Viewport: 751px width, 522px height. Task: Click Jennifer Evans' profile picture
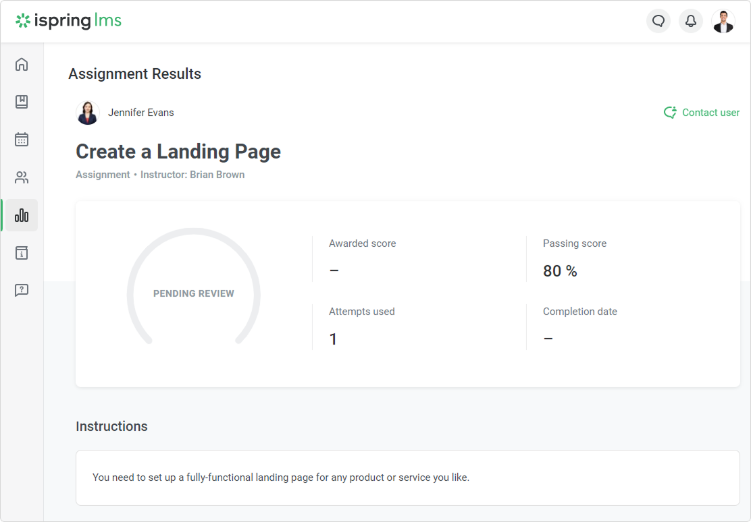[88, 113]
